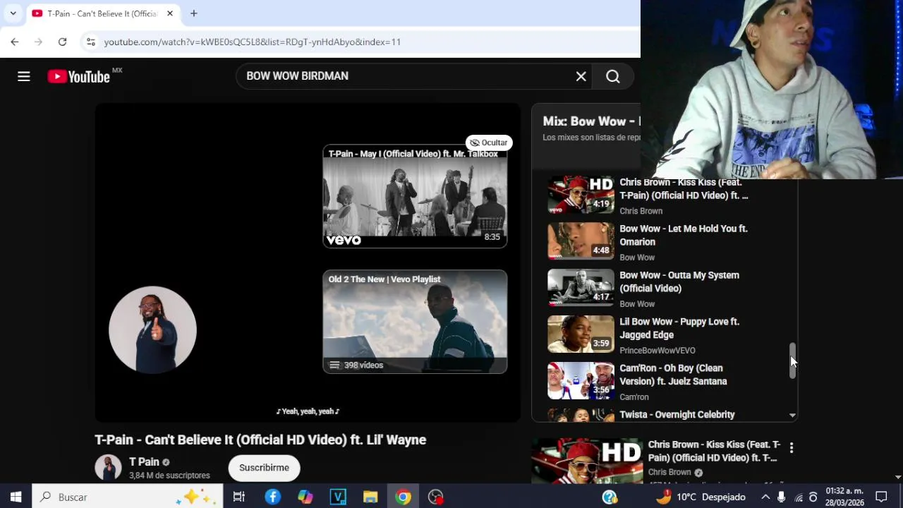903x508 pixels.
Task: Open File Explorer from the taskbar
Action: (370, 497)
